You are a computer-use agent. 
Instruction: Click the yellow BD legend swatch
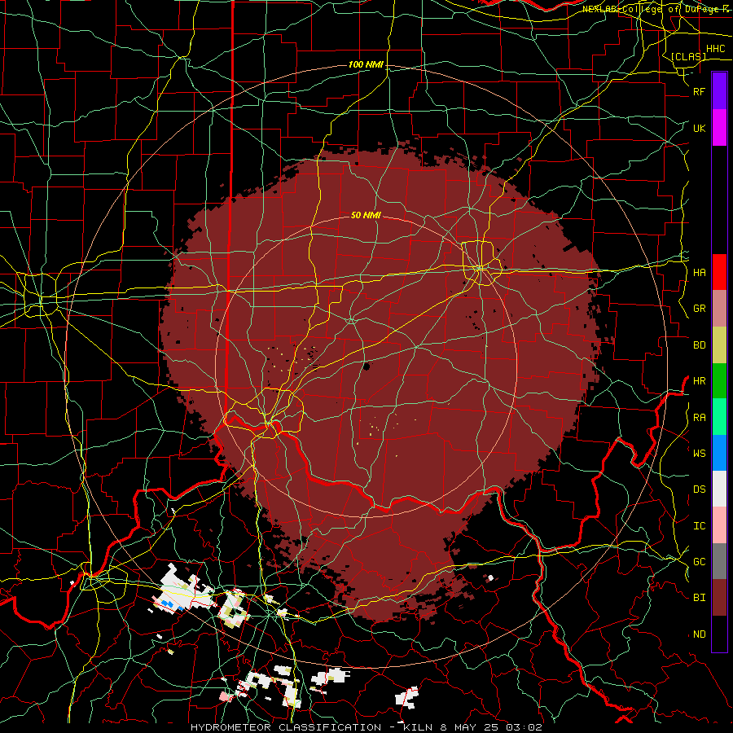(x=719, y=345)
